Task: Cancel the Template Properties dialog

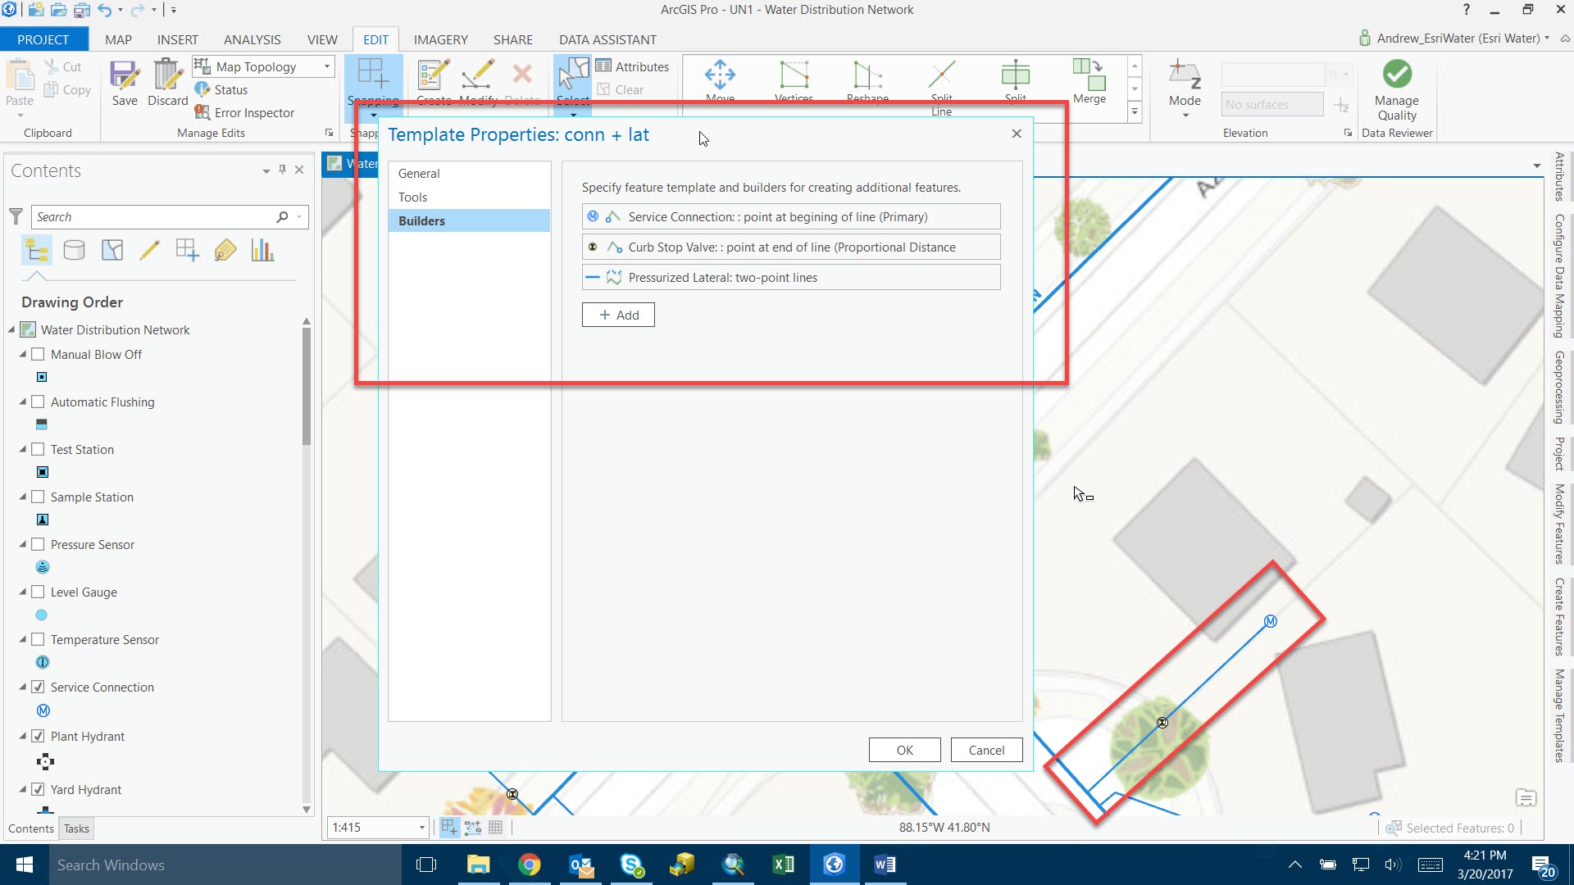Action: tap(986, 750)
